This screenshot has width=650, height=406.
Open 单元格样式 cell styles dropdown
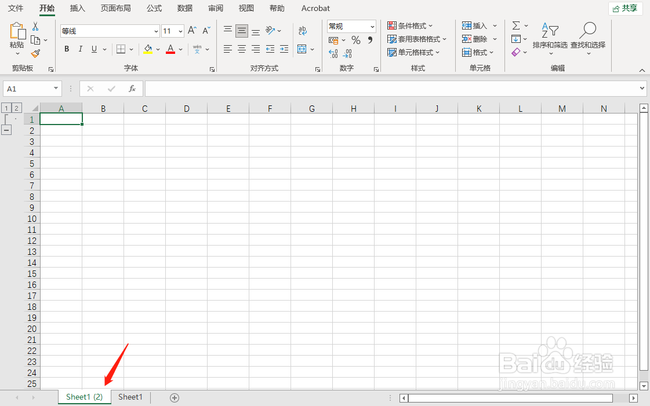(x=413, y=52)
